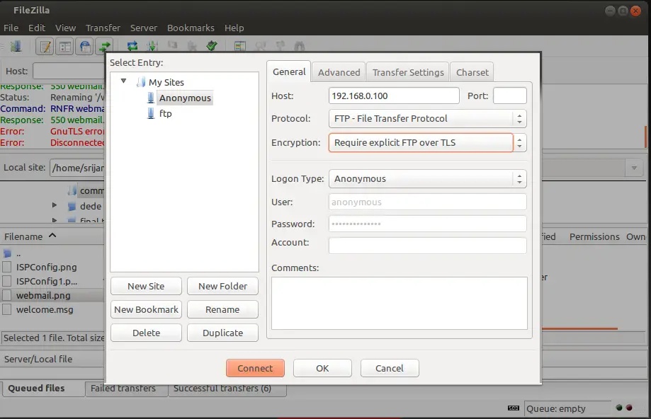Viewport: 651px width, 419px height.
Task: Click the Port input field
Action: pos(510,96)
